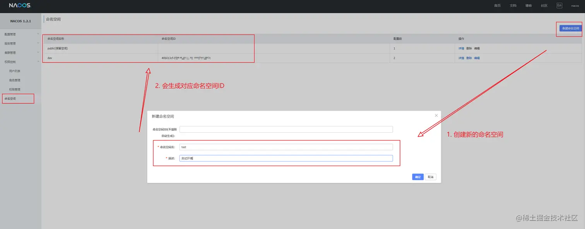
Task: Close the 新建命名空间 dialog with X
Action: coord(436,115)
